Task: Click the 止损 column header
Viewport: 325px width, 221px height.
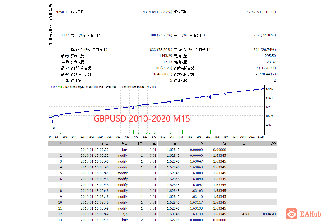Action: tap(192, 144)
